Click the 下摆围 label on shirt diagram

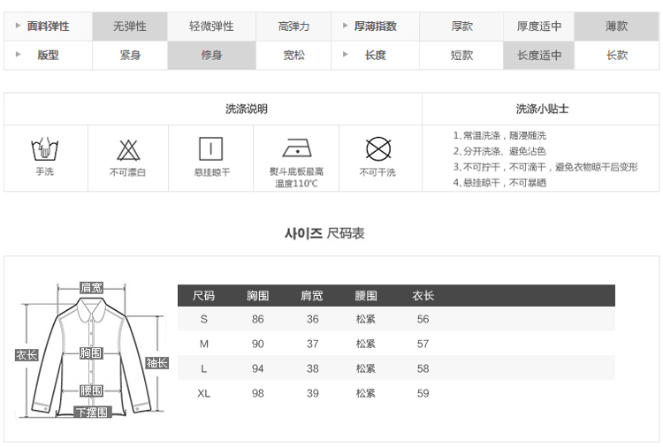click(x=91, y=413)
